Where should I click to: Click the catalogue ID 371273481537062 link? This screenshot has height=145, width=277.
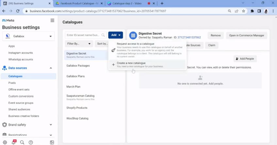coord(189,37)
